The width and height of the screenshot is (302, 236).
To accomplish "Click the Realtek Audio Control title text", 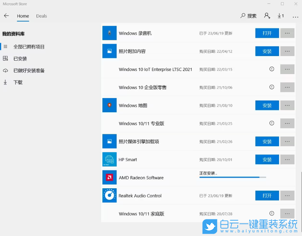I will click(140, 196).
